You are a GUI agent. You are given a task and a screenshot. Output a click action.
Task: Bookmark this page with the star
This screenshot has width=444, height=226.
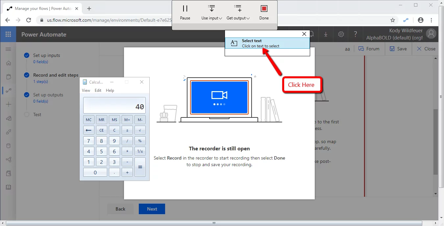393,20
